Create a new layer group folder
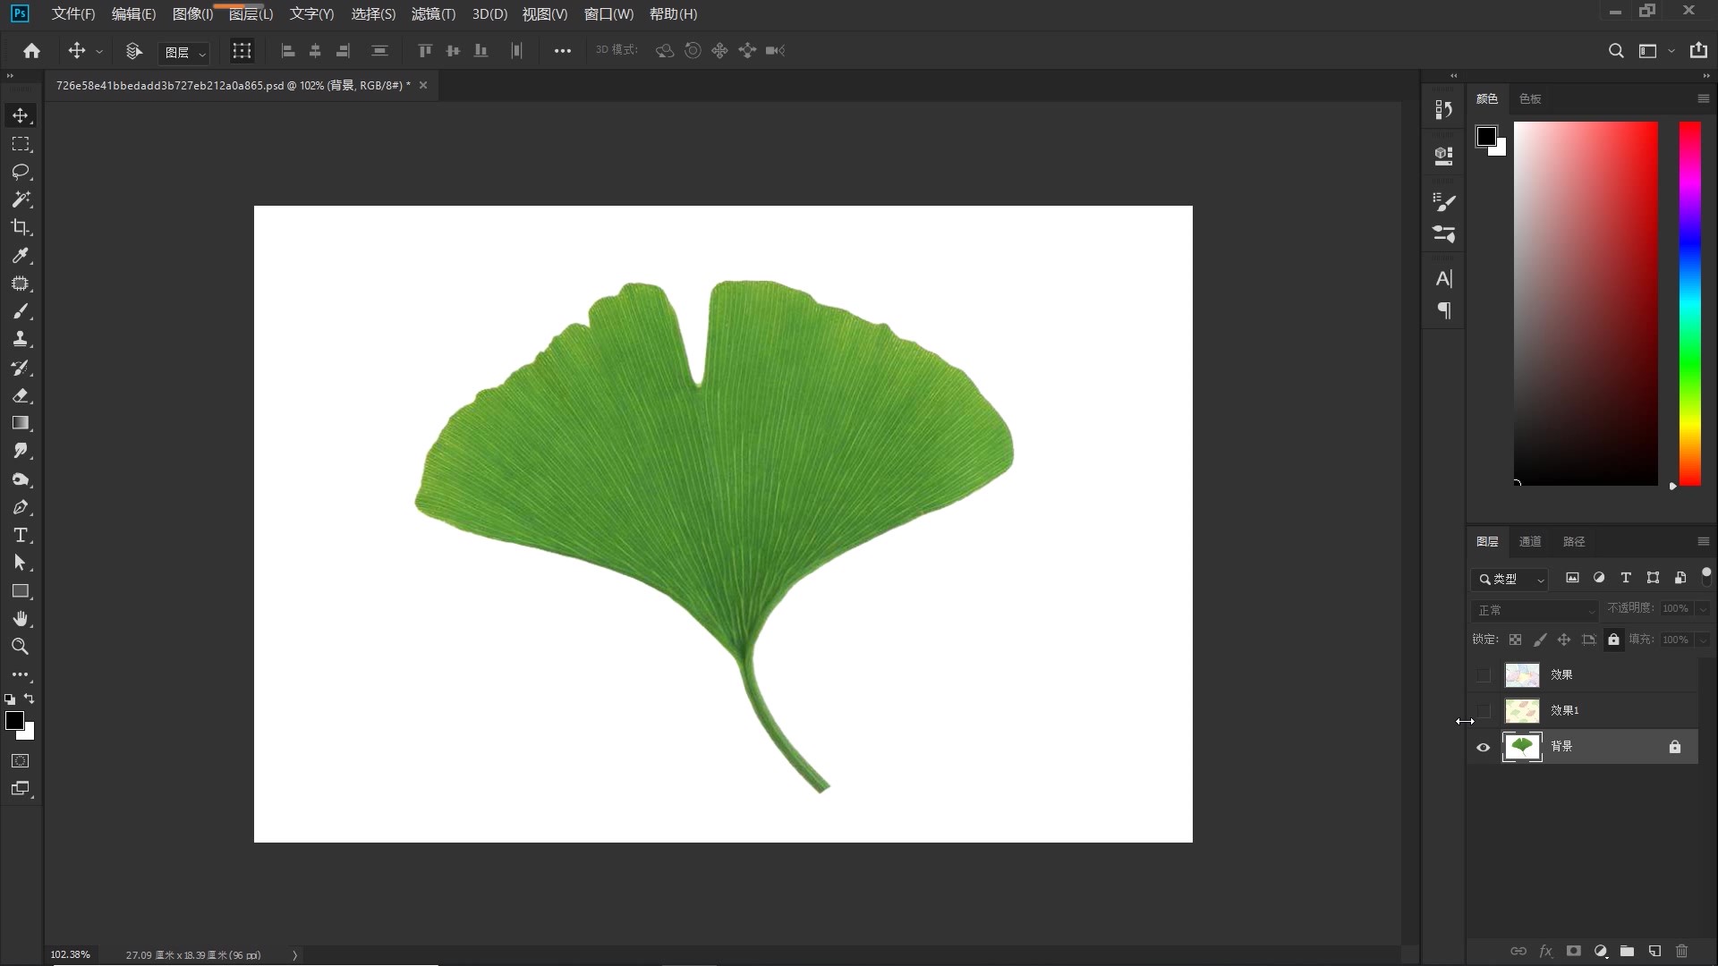1718x966 pixels. [x=1627, y=951]
